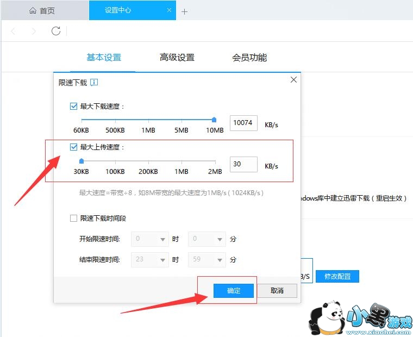
Task: Click the refresh icon in navigation bar
Action: [56, 31]
